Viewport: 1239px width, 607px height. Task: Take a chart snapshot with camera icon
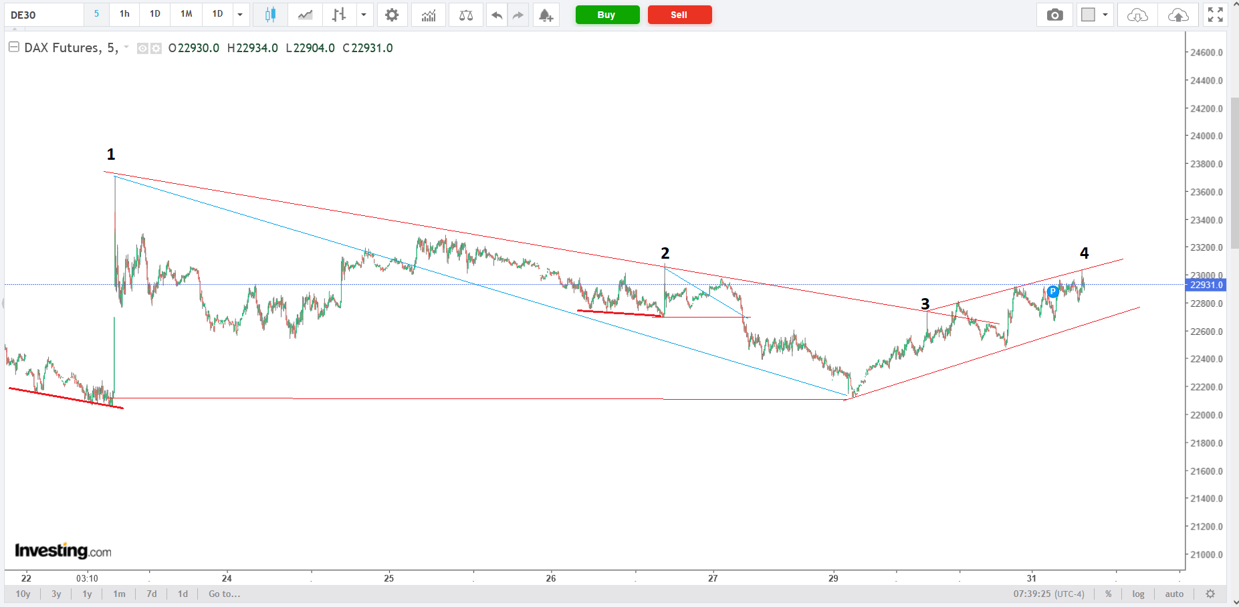(x=1054, y=15)
